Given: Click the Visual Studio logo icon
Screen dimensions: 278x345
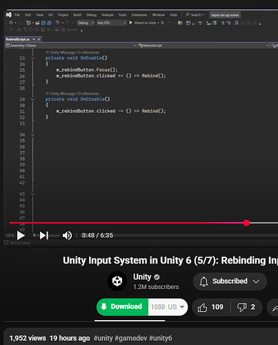Looking at the screenshot, I should [9, 15].
